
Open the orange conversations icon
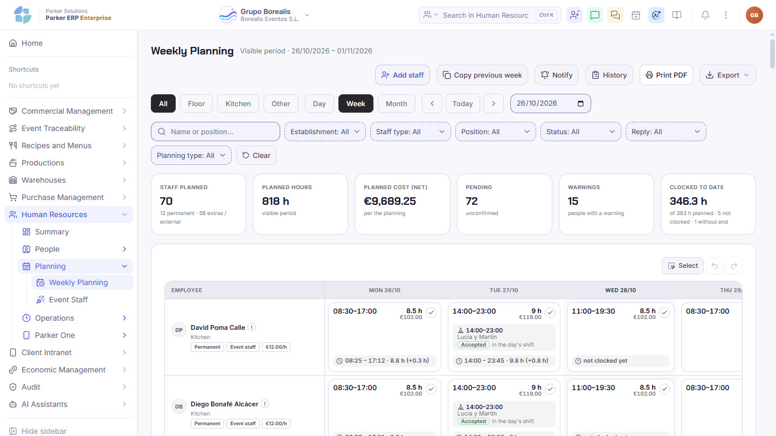(615, 15)
